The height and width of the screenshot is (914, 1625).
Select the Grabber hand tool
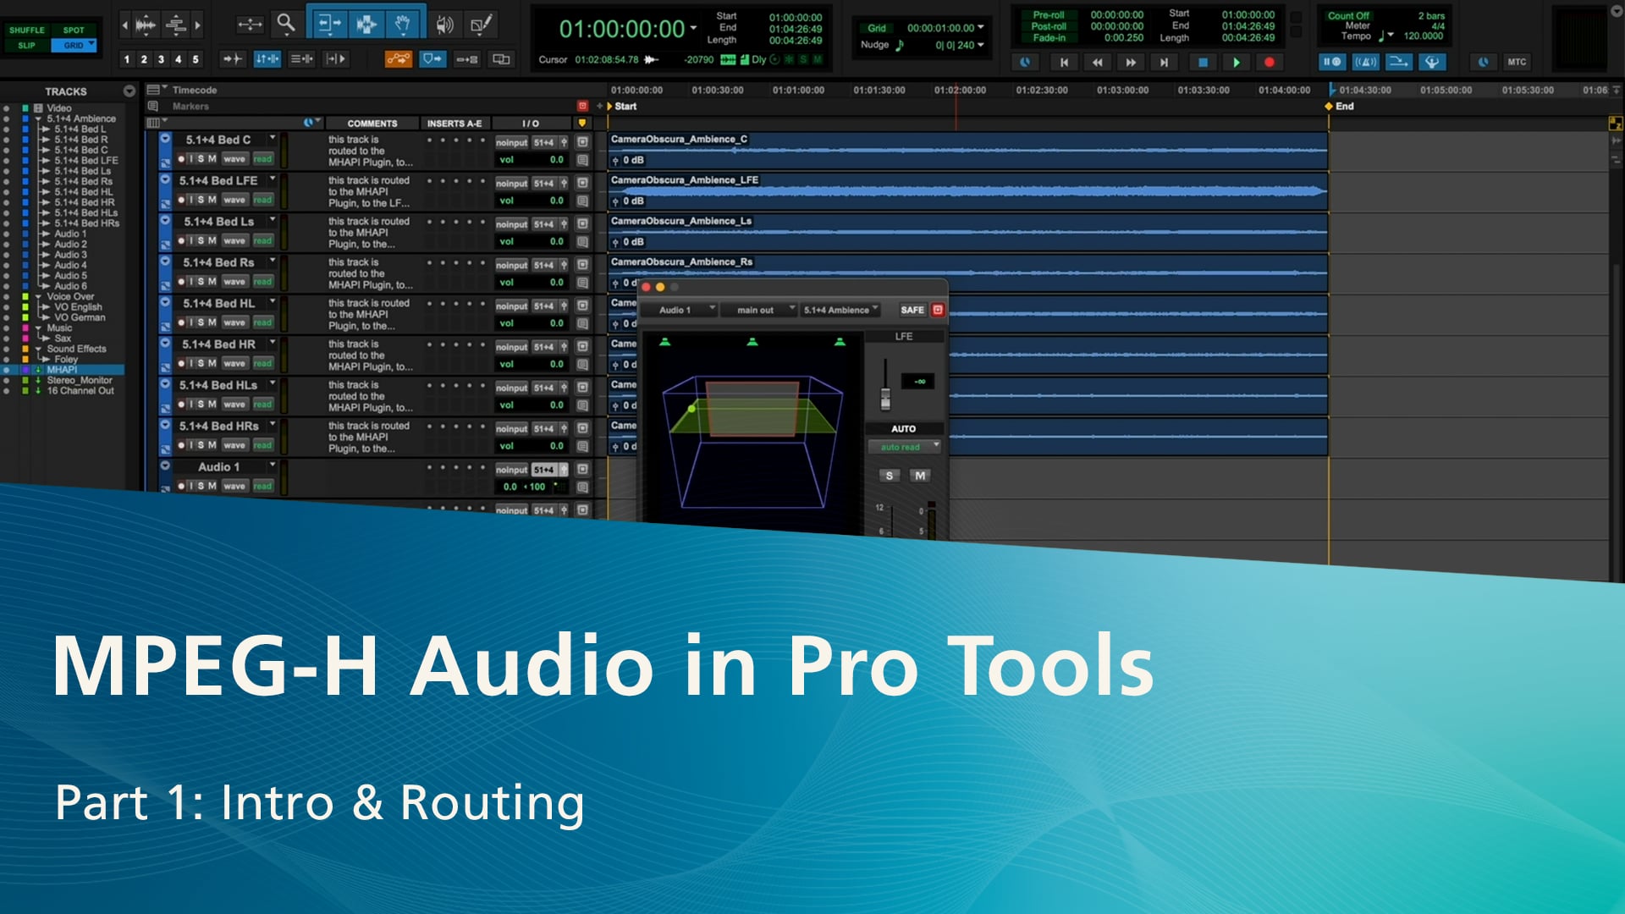(x=403, y=24)
